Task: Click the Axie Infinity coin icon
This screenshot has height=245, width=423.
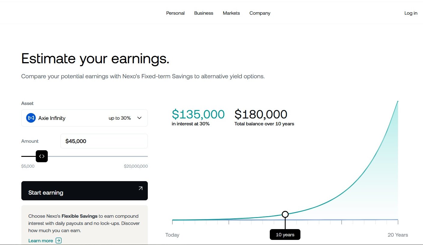Action: pos(31,118)
